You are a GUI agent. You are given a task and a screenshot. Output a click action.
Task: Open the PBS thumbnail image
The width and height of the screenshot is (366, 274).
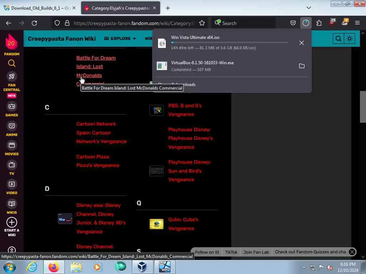click(x=157, y=110)
